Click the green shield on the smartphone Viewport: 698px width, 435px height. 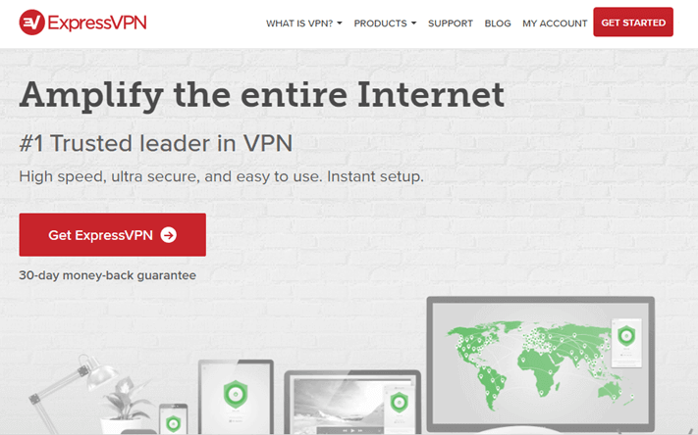(x=173, y=423)
